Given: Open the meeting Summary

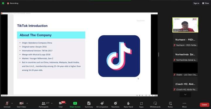Looking at the screenshot, I should tap(89, 105).
